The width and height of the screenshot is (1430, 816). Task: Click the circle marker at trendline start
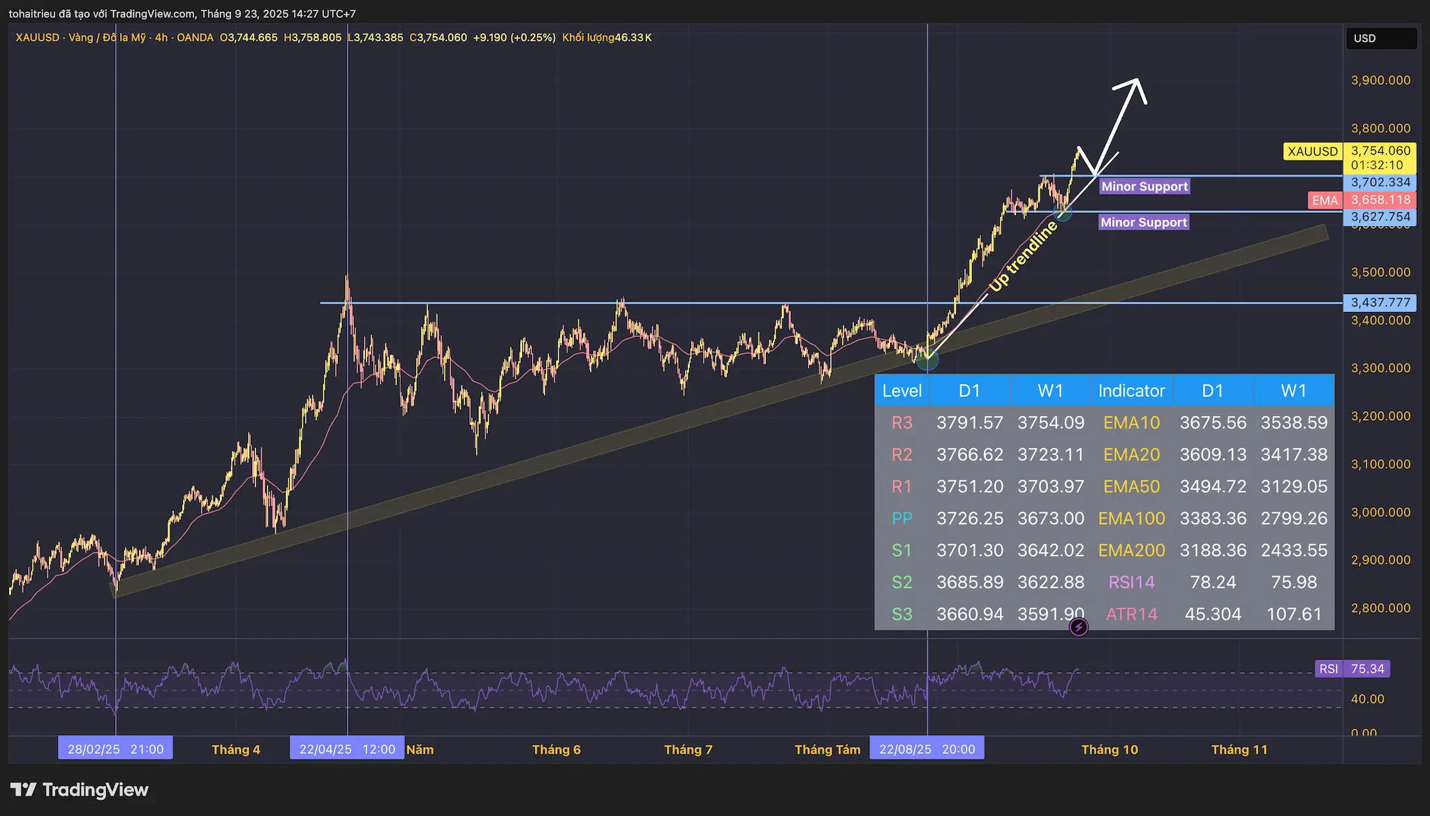927,360
